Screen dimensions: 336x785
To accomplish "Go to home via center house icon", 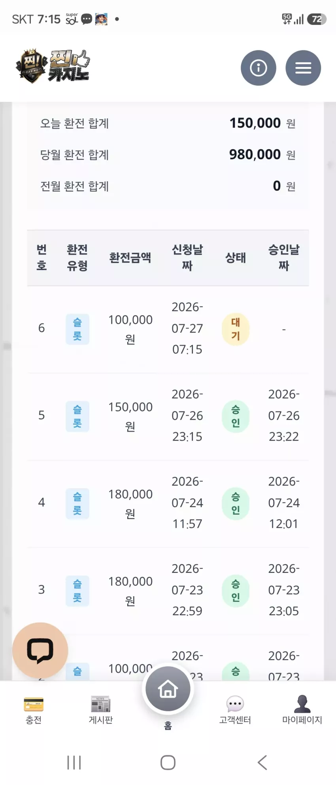I will [x=168, y=688].
